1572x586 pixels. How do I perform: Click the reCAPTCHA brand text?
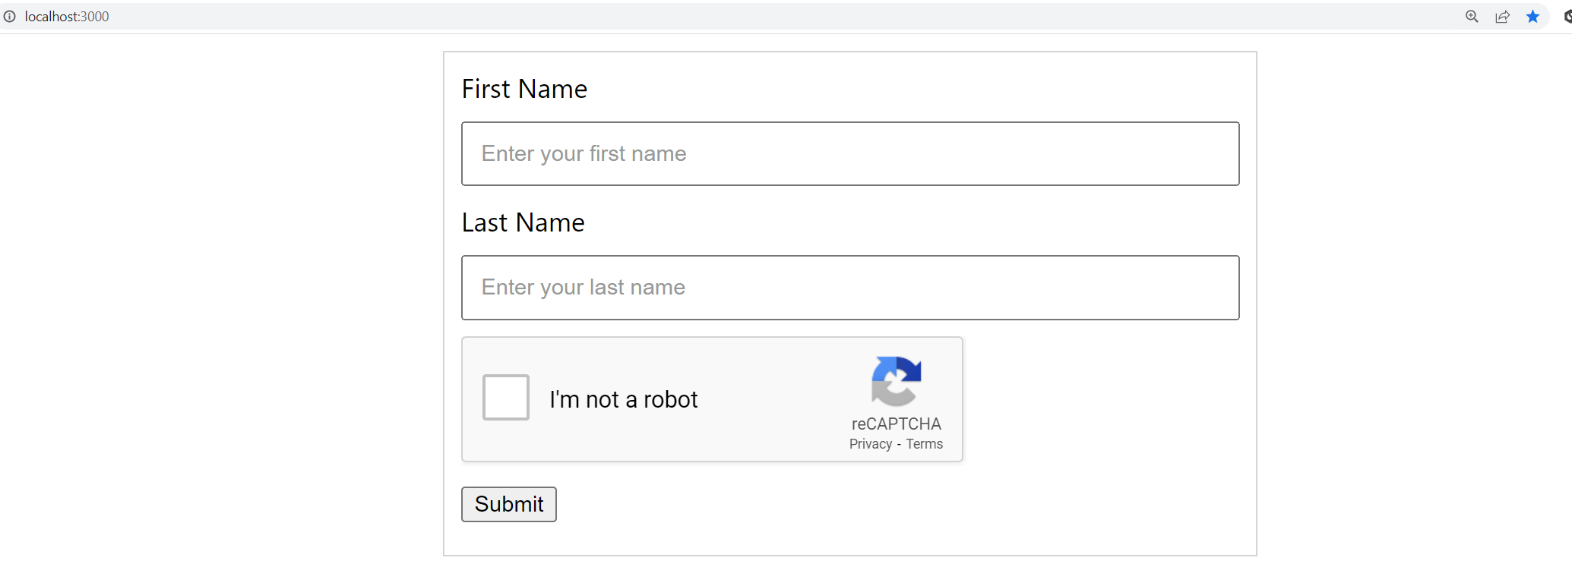click(x=897, y=424)
